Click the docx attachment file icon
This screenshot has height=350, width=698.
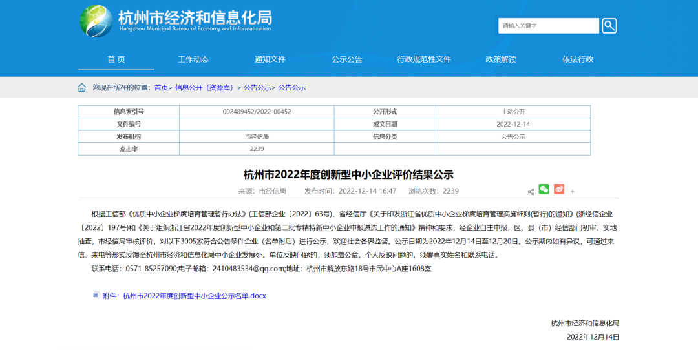pyautogui.click(x=96, y=295)
